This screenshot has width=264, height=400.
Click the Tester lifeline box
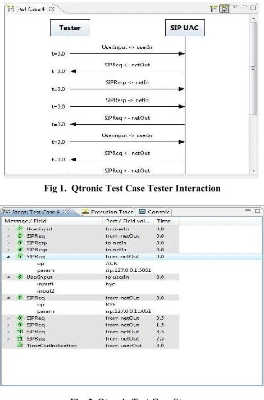(x=70, y=28)
